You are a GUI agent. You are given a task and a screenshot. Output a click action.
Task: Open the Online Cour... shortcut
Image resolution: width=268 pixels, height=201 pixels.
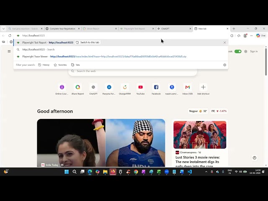(62, 89)
